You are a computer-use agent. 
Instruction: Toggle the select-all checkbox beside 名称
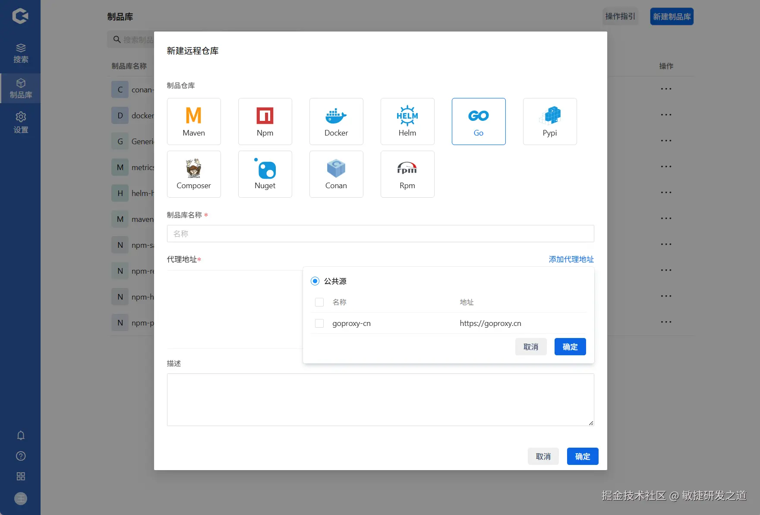click(x=319, y=302)
